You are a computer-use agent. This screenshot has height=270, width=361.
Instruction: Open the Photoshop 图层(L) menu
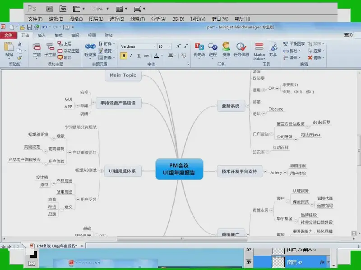96,19
